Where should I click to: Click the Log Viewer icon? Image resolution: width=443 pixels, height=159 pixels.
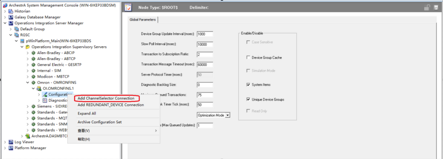[11, 142]
